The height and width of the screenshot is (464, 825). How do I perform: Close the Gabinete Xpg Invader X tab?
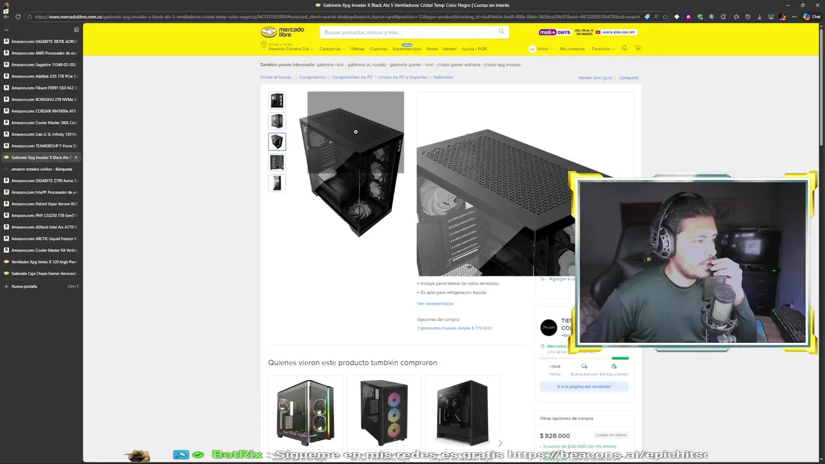(75, 157)
